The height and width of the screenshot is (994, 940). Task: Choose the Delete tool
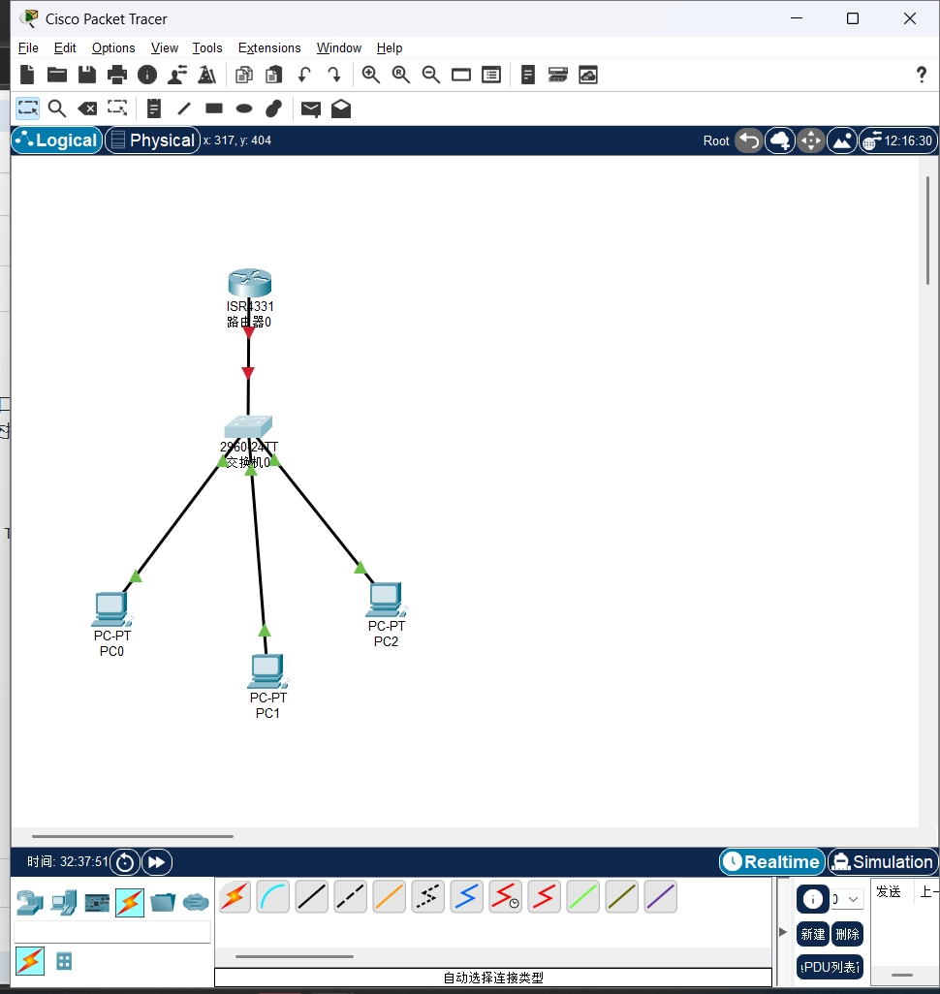pyautogui.click(x=87, y=109)
